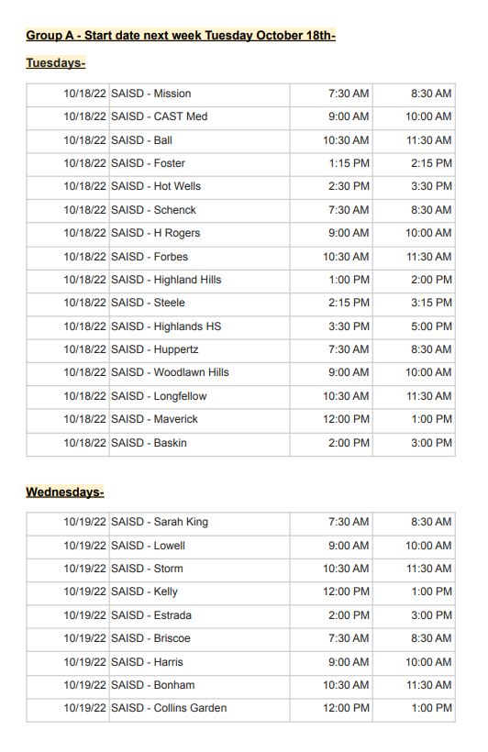Click the 3:15 PM end time for Steele
488x752 pixels.
click(414, 304)
